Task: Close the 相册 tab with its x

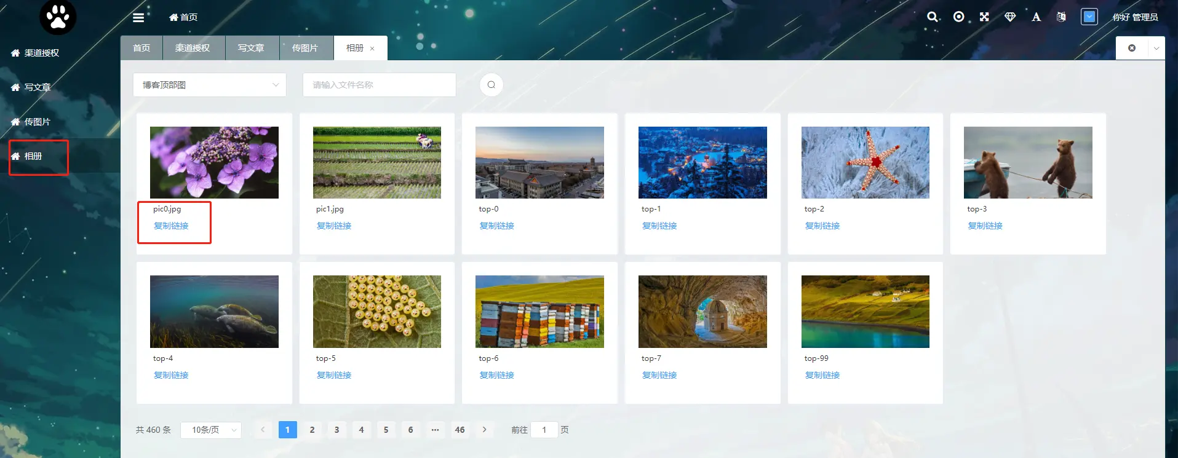Action: [372, 49]
